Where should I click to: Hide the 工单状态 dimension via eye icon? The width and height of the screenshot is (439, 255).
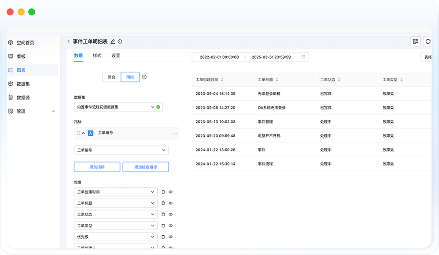pyautogui.click(x=170, y=214)
